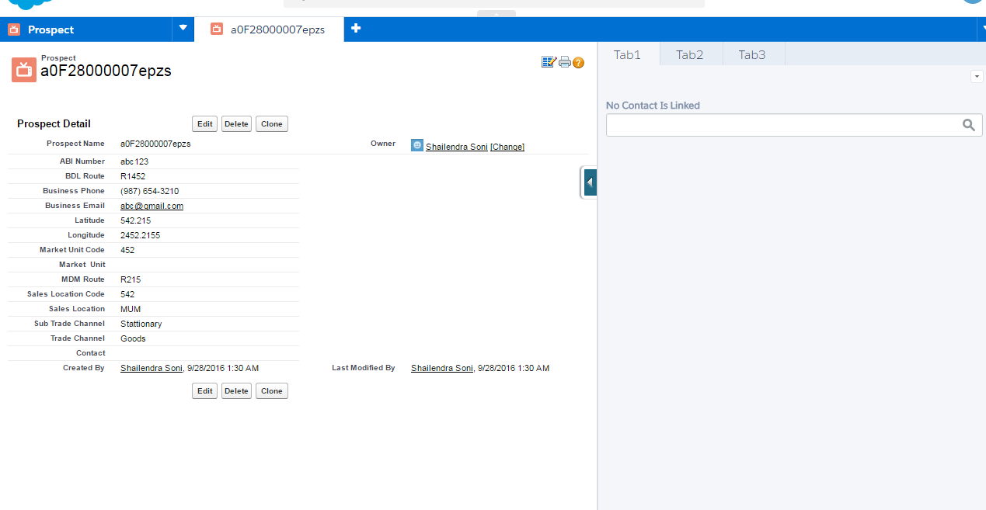Viewport: 986px width, 510px height.
Task: Click the a0F28000007epzs tab icon
Action: [217, 29]
